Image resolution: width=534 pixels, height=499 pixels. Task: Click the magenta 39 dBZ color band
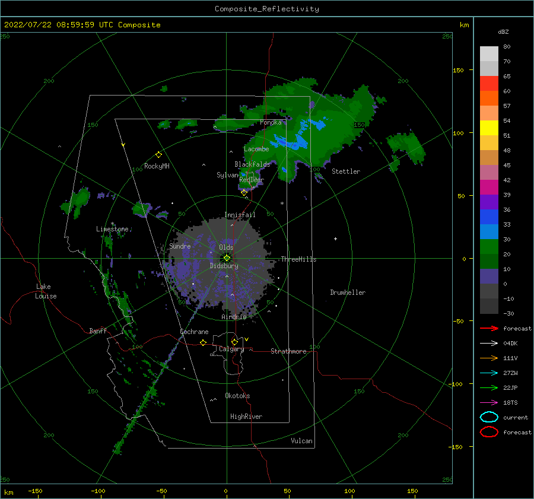coord(489,187)
